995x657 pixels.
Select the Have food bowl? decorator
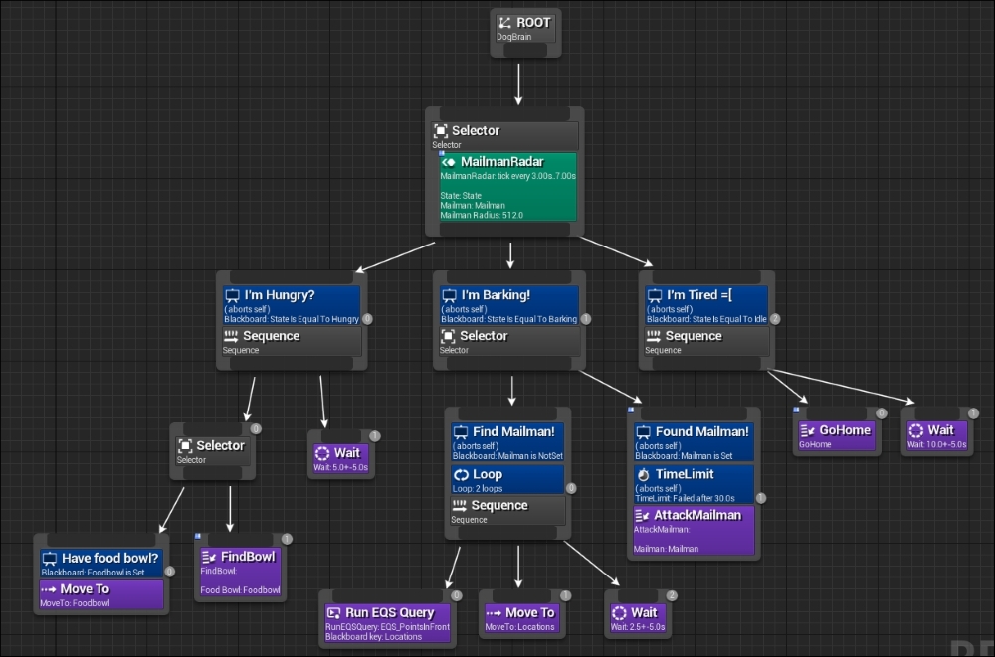100,564
